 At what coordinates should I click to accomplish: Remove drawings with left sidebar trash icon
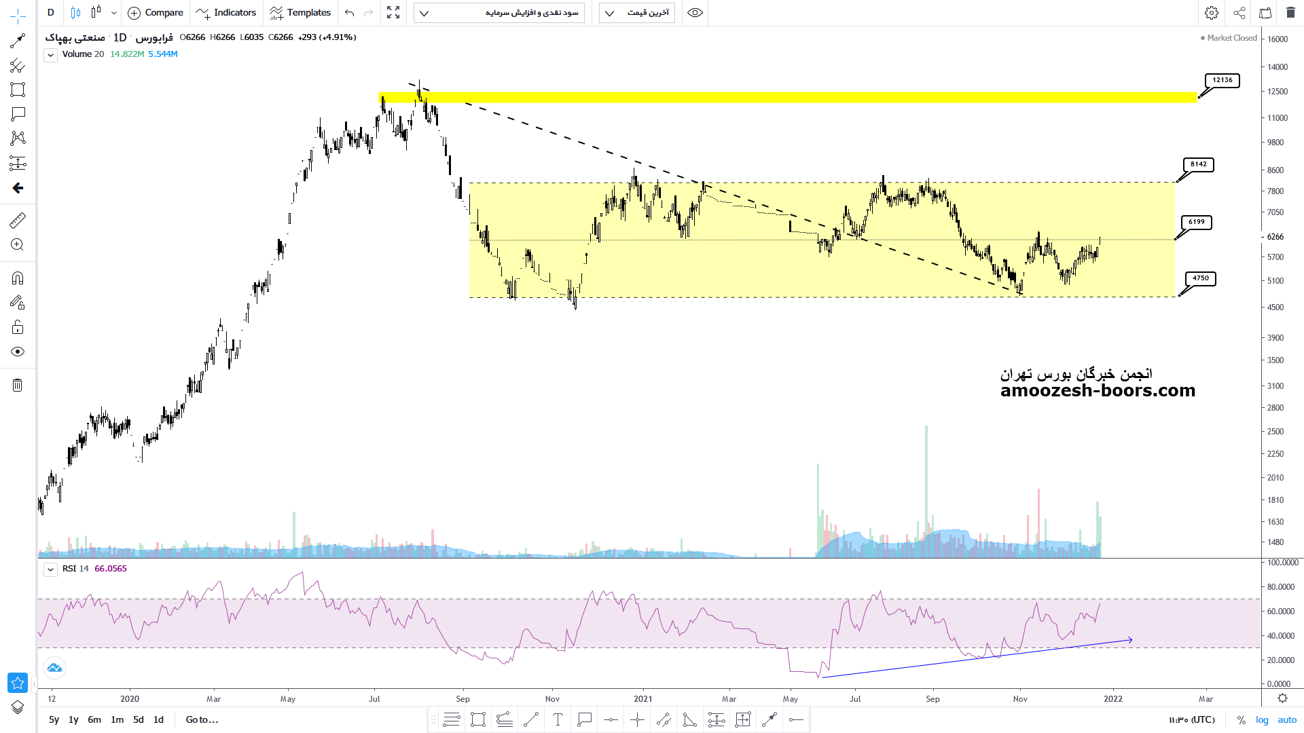coord(18,386)
